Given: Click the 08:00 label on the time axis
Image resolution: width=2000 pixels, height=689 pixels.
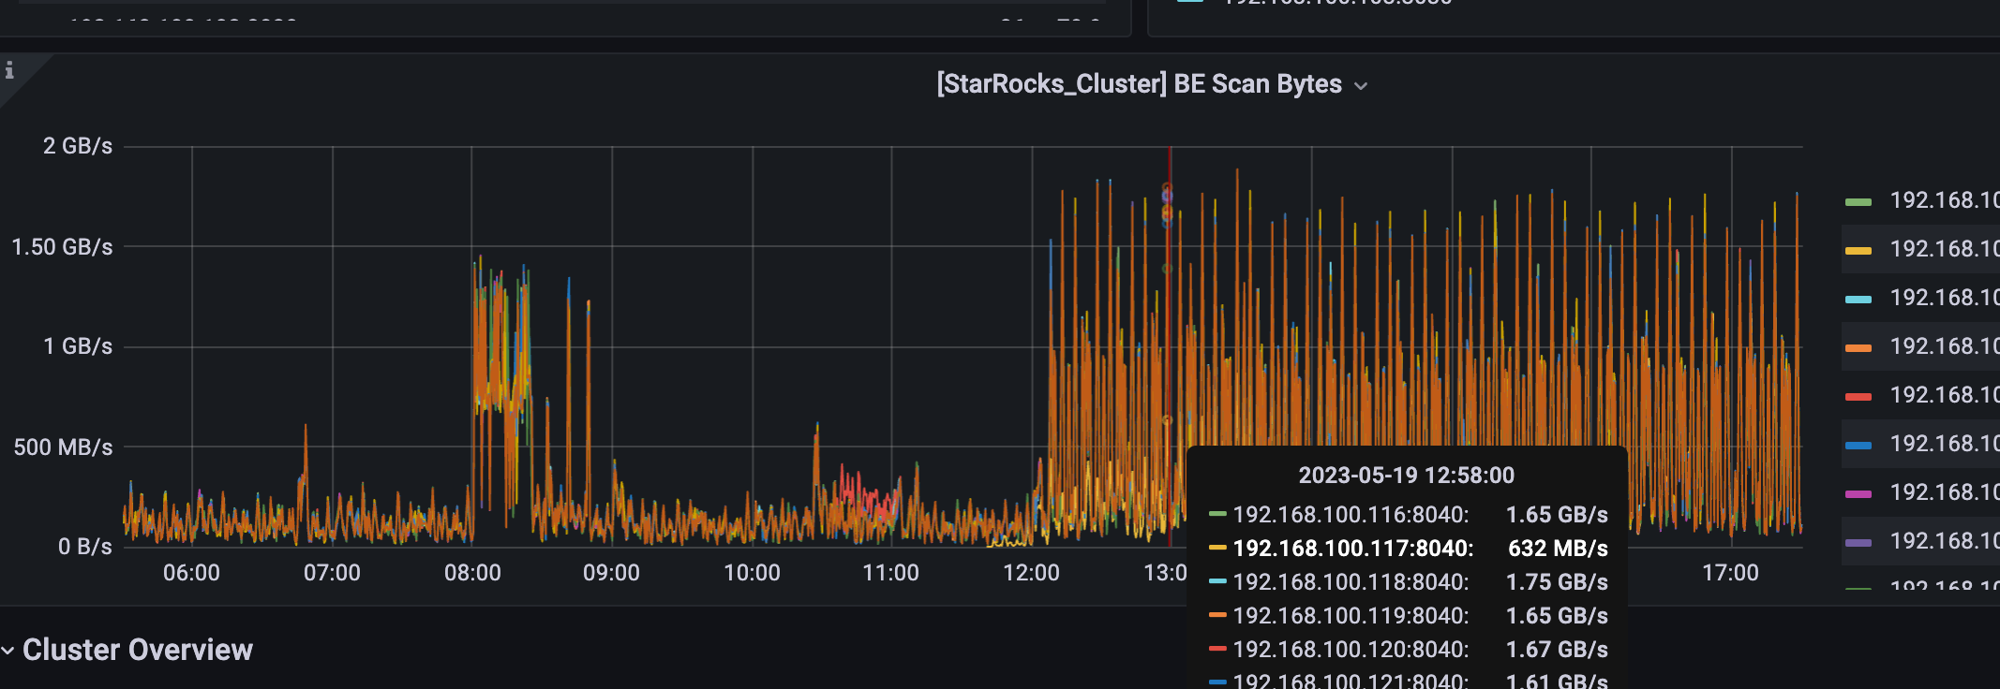Looking at the screenshot, I should [472, 573].
